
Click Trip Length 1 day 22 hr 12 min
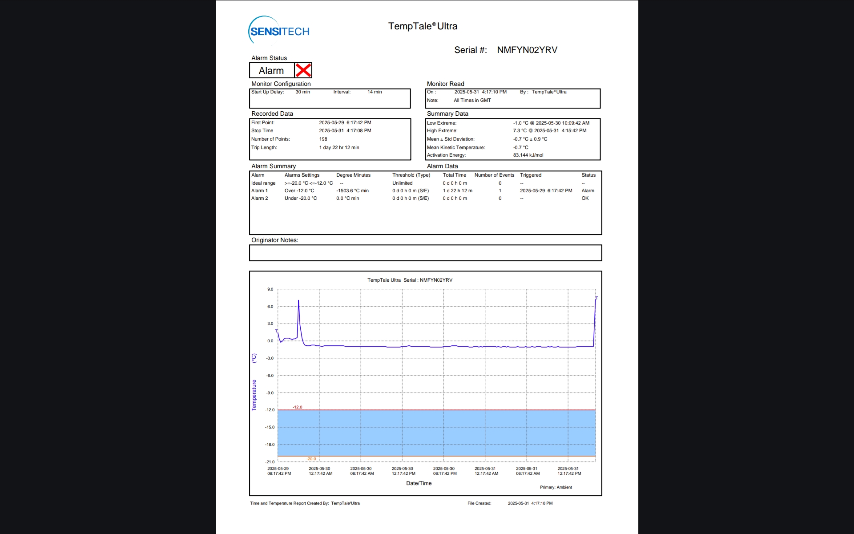point(339,148)
